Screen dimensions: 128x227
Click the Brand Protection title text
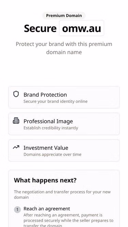click(x=45, y=95)
